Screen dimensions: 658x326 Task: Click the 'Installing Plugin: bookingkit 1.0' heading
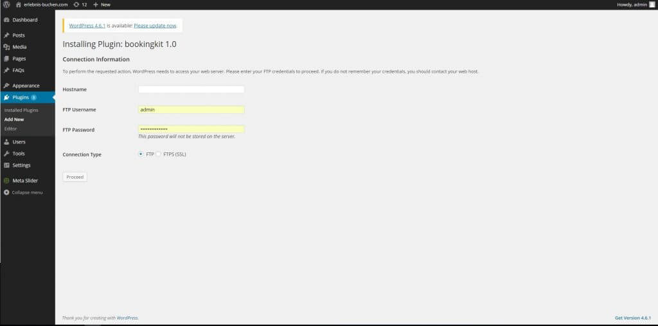click(120, 44)
